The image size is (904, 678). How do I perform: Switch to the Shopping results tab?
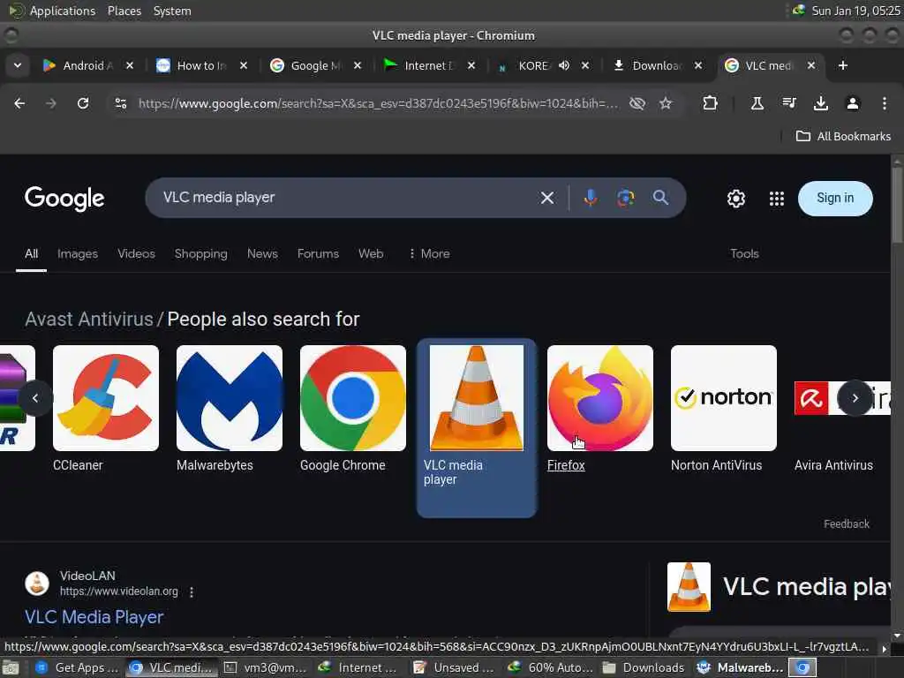(x=201, y=253)
